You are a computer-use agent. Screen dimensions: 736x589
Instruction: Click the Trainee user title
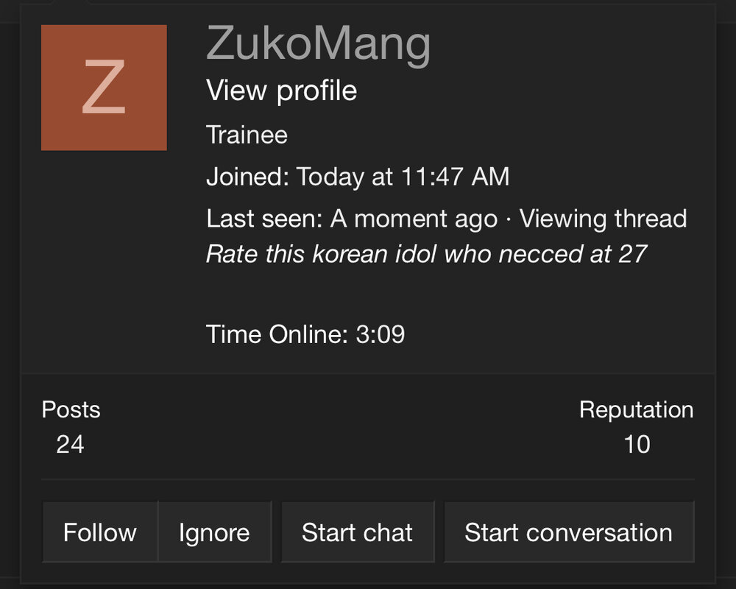click(x=247, y=135)
